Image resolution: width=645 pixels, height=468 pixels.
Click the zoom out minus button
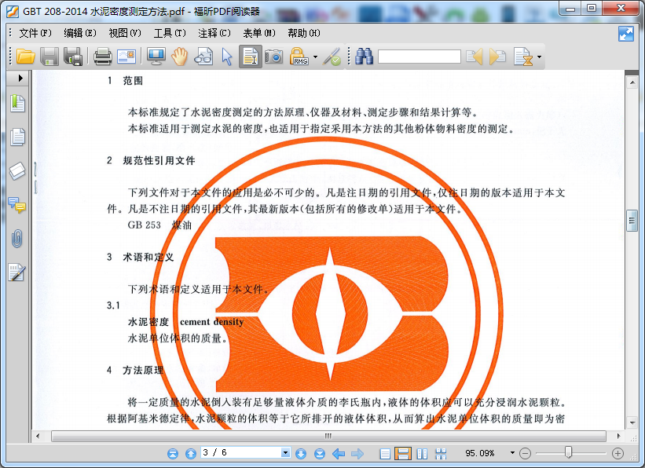[x=525, y=454]
